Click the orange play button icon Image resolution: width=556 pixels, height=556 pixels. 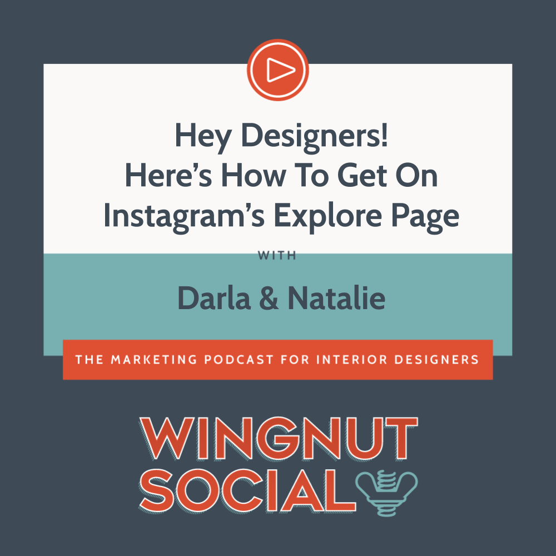[277, 70]
